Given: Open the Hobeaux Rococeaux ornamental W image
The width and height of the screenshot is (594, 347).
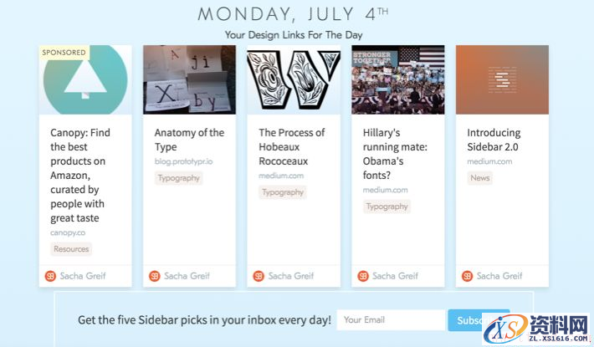Looking at the screenshot, I should tap(293, 79).
